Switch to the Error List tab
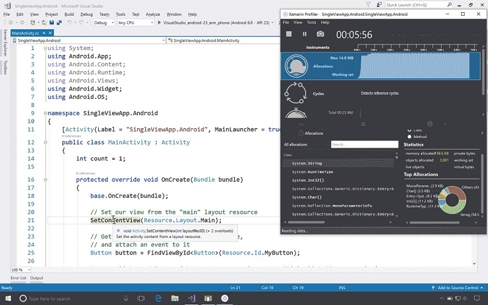 (x=18, y=278)
